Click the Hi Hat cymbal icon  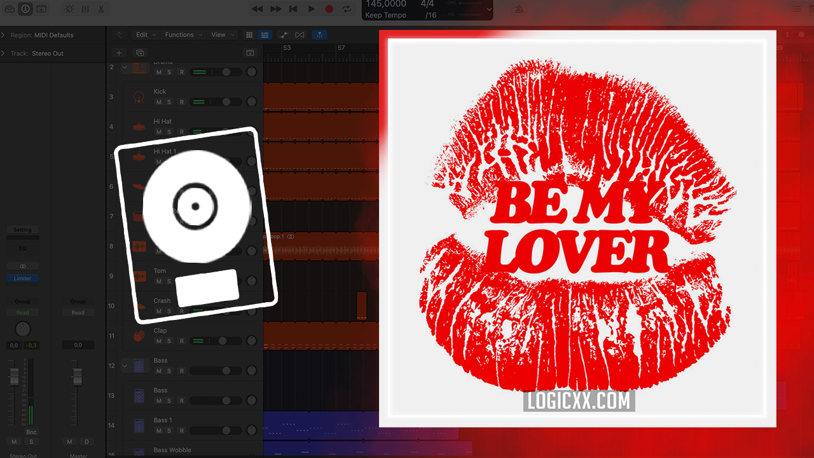click(x=139, y=127)
